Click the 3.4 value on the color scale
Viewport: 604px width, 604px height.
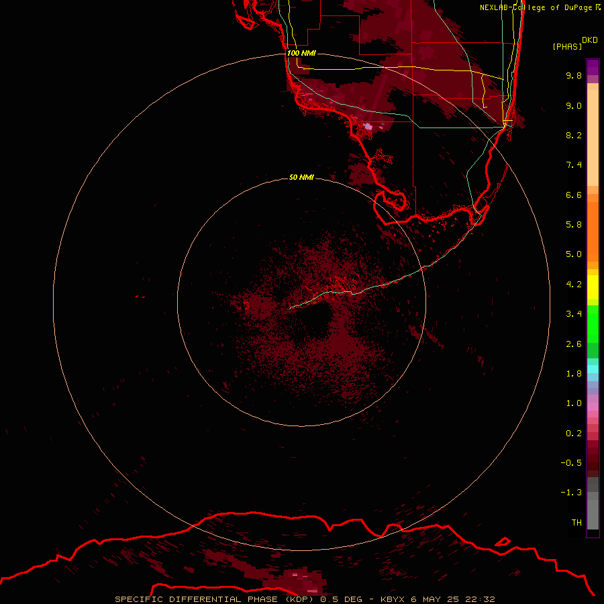click(x=574, y=314)
